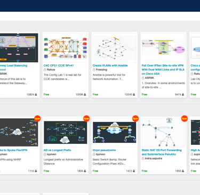The width and height of the screenshot is (200, 195).
Task: Click the Create VLANs with Ansible topology thumbnail
Action: coord(114,48)
